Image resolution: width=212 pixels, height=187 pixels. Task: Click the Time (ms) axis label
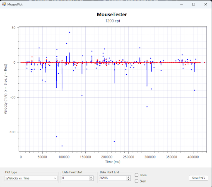click(113, 162)
